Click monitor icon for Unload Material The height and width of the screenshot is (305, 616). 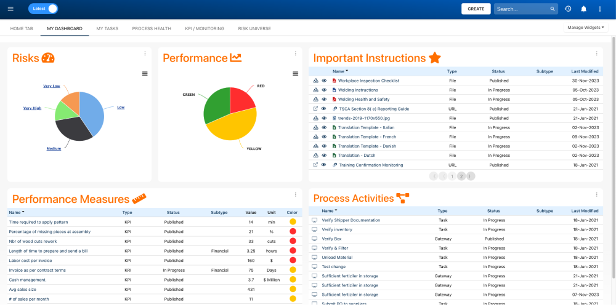coord(314,257)
